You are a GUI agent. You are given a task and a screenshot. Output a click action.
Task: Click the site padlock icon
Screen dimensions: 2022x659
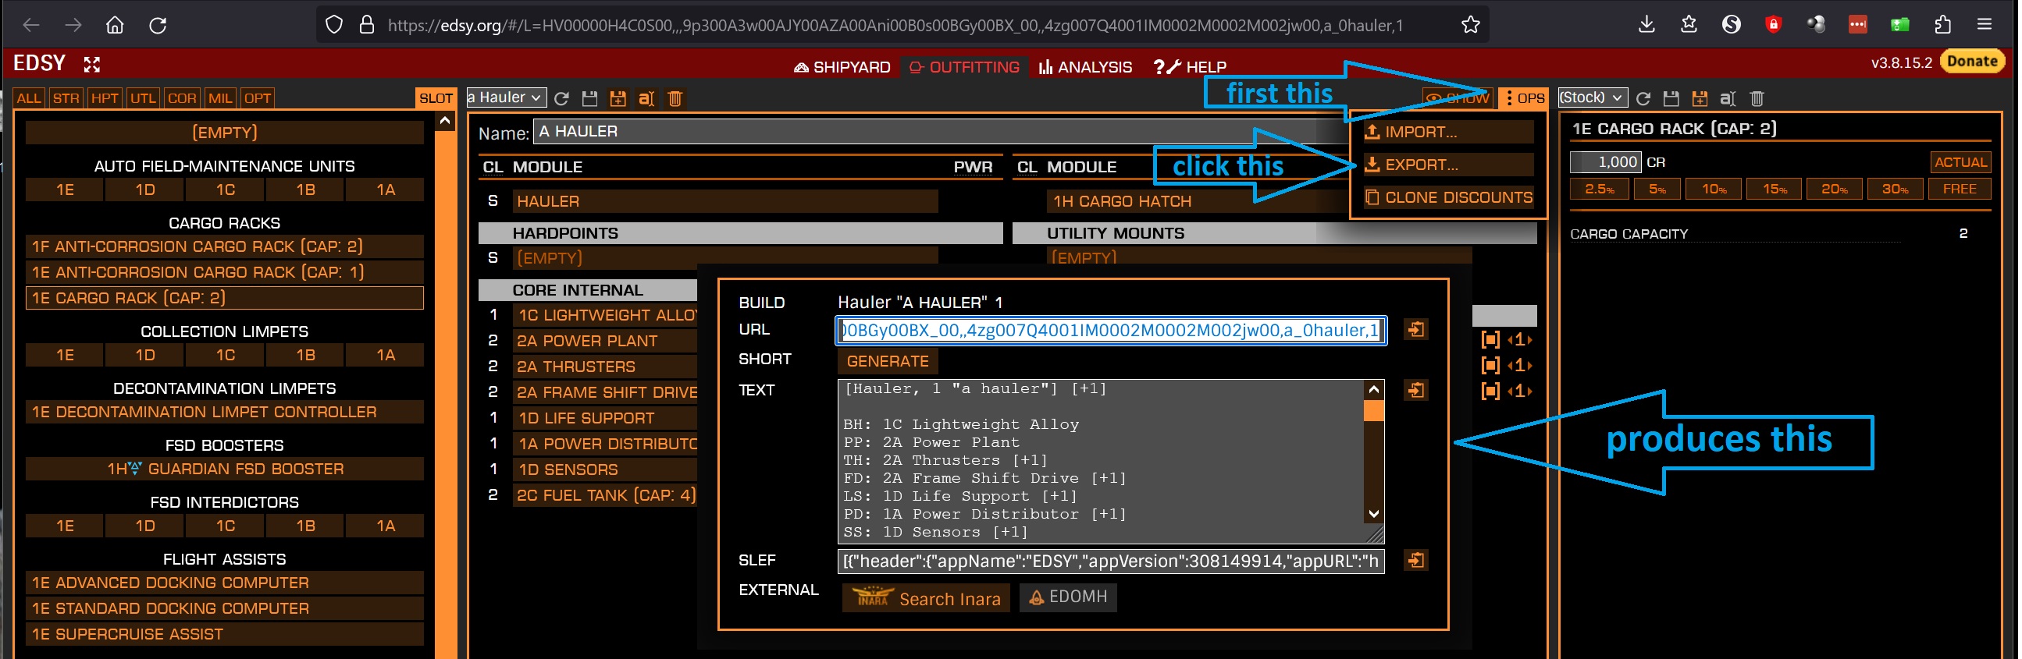click(x=367, y=25)
